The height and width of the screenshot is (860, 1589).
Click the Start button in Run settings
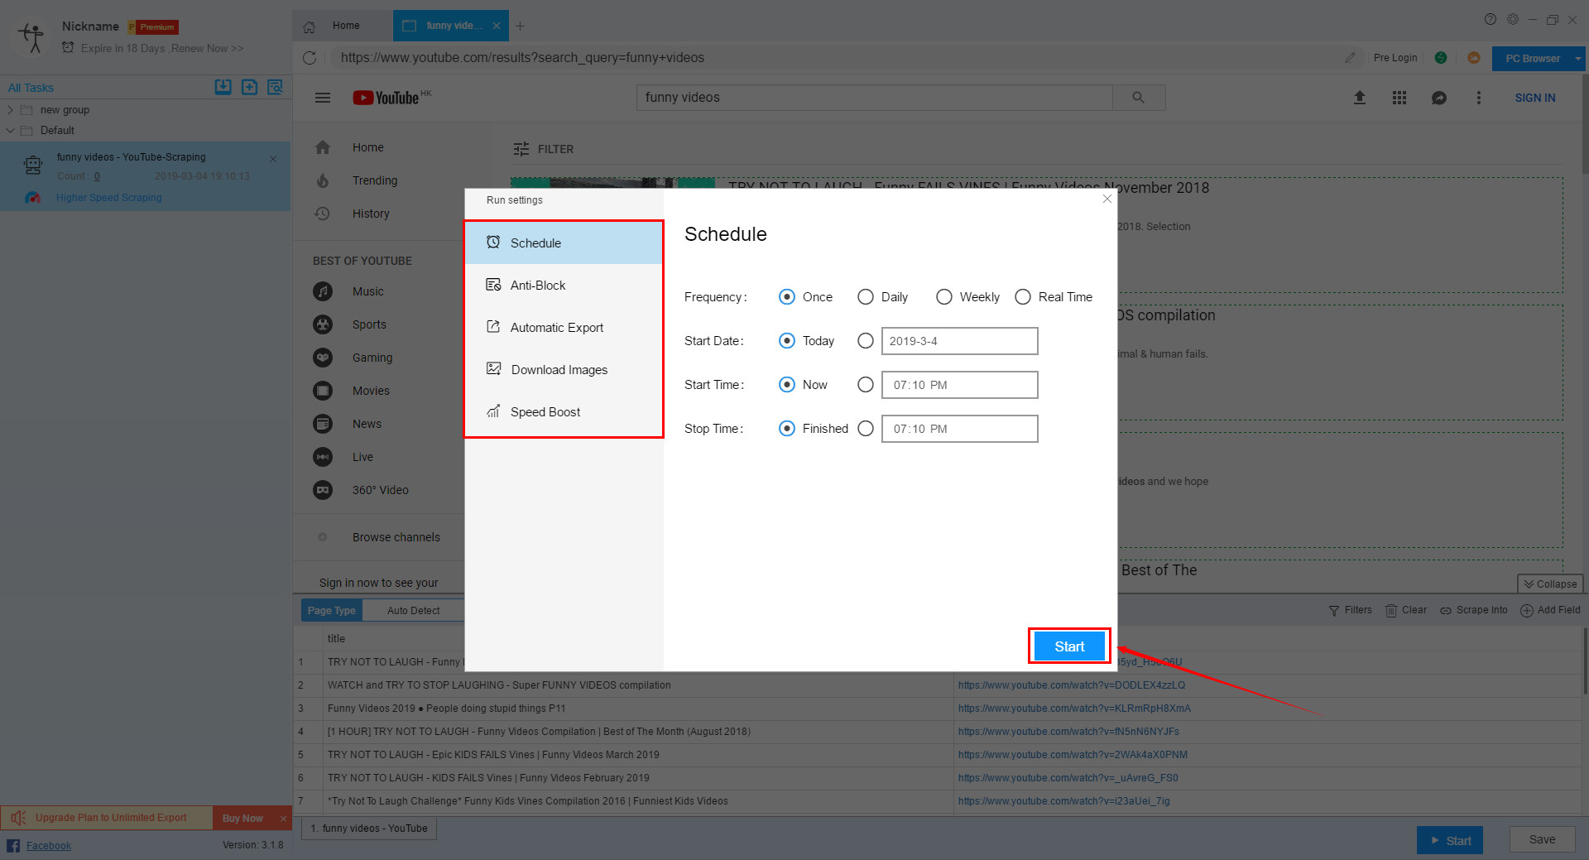(1068, 646)
